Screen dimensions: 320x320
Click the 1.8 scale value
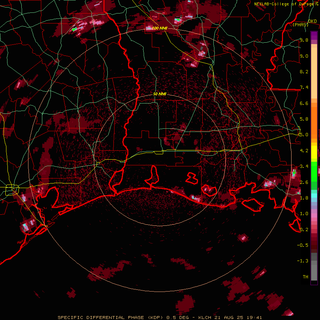(x=304, y=198)
